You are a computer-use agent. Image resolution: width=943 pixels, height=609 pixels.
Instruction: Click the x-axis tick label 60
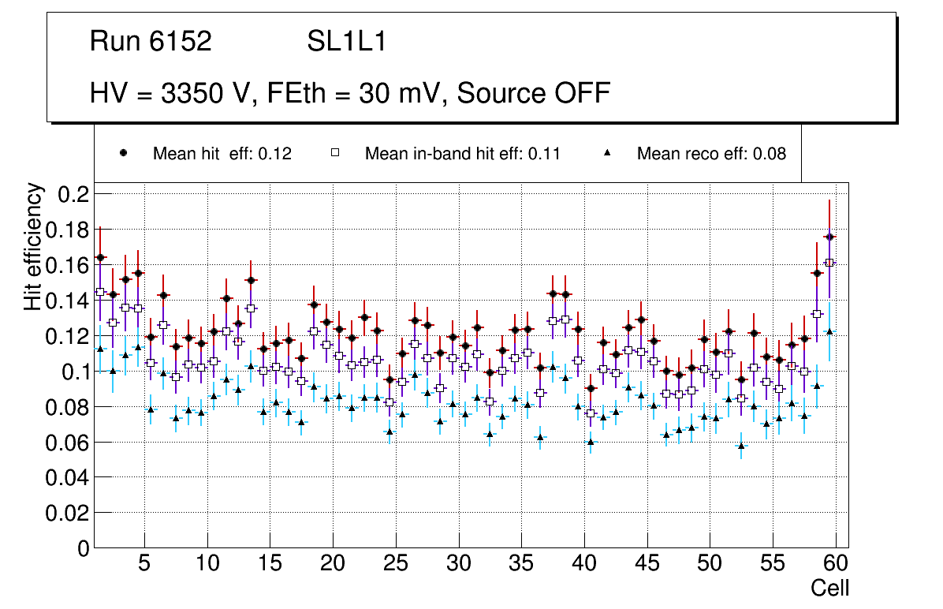[836, 565]
